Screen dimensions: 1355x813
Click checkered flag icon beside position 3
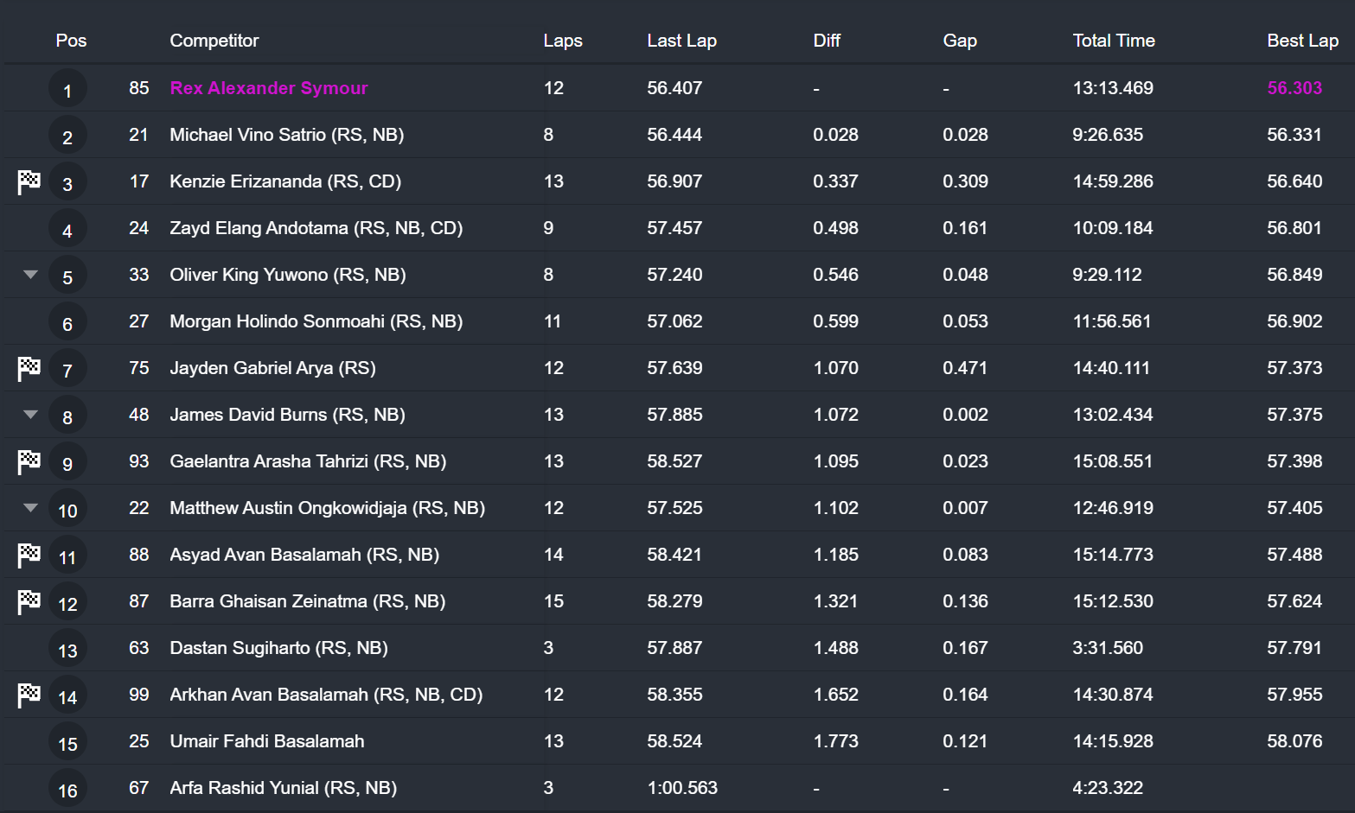[x=29, y=181]
